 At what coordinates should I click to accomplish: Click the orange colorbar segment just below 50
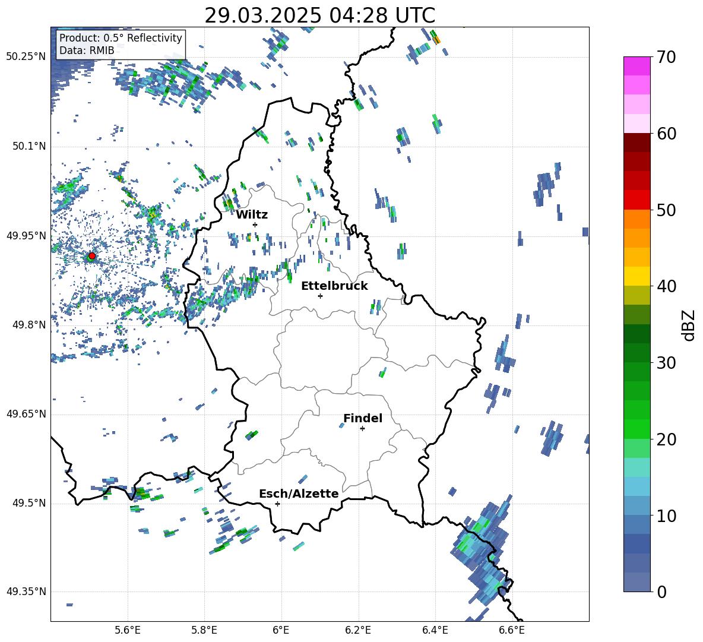(636, 219)
